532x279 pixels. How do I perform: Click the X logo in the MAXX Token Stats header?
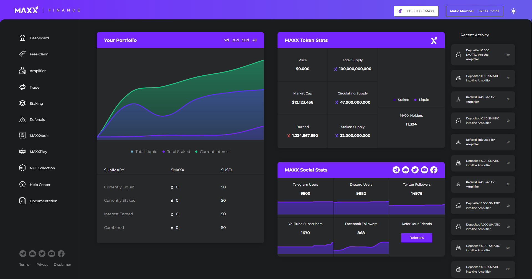434,40
